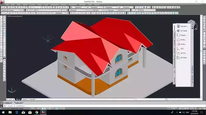Open the Civil palette tab
The width and height of the screenshot is (206, 115).
pos(174,72)
